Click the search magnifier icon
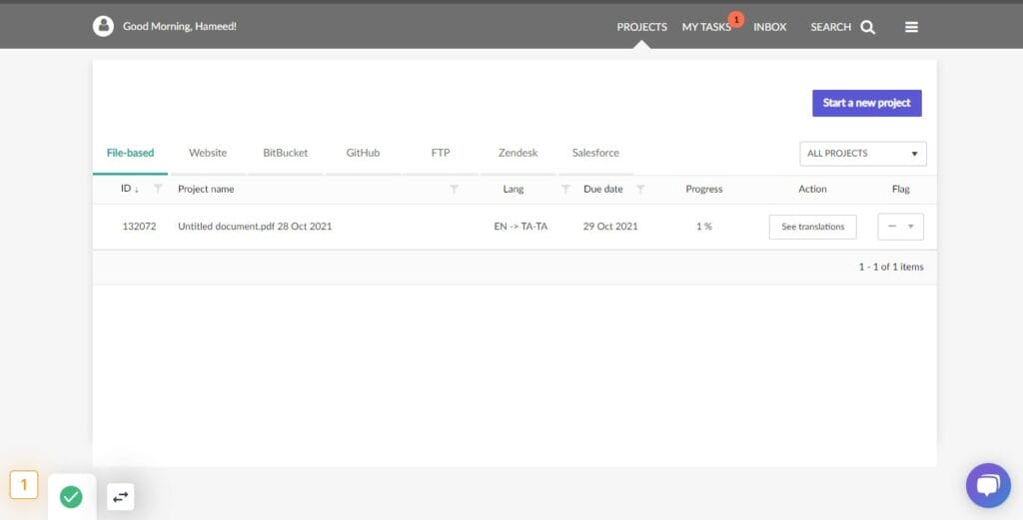The width and height of the screenshot is (1023, 520). [867, 27]
